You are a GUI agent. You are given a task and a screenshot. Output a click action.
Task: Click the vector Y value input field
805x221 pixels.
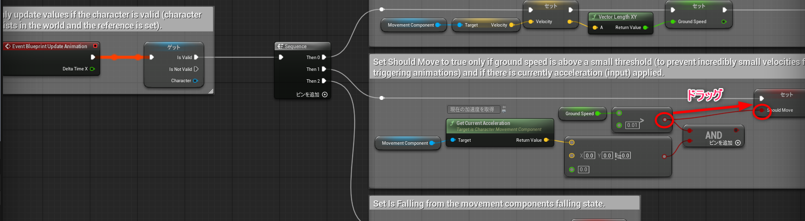[x=607, y=156]
